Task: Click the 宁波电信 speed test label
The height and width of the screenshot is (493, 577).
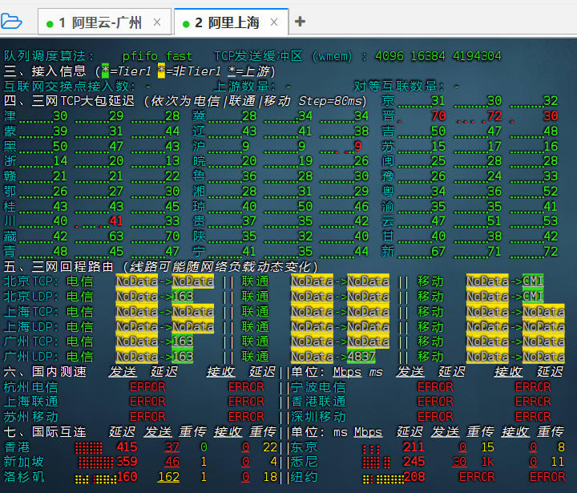Action: click(x=318, y=386)
